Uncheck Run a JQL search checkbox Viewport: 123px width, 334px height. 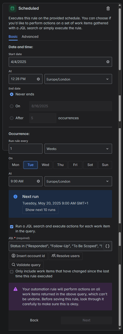point(12,226)
